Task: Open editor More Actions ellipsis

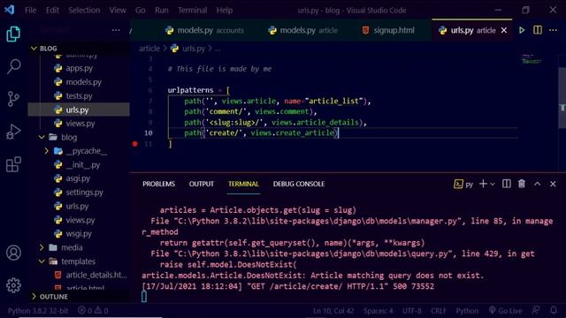Action: pyautogui.click(x=553, y=30)
